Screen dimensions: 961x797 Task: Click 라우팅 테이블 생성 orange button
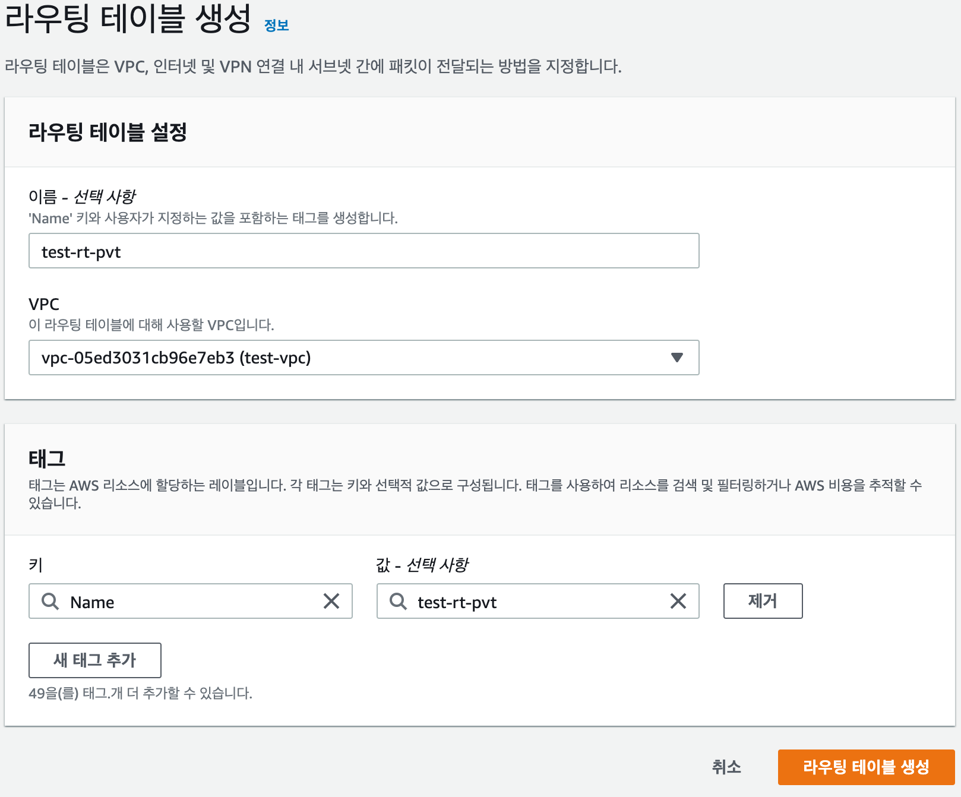point(866,767)
